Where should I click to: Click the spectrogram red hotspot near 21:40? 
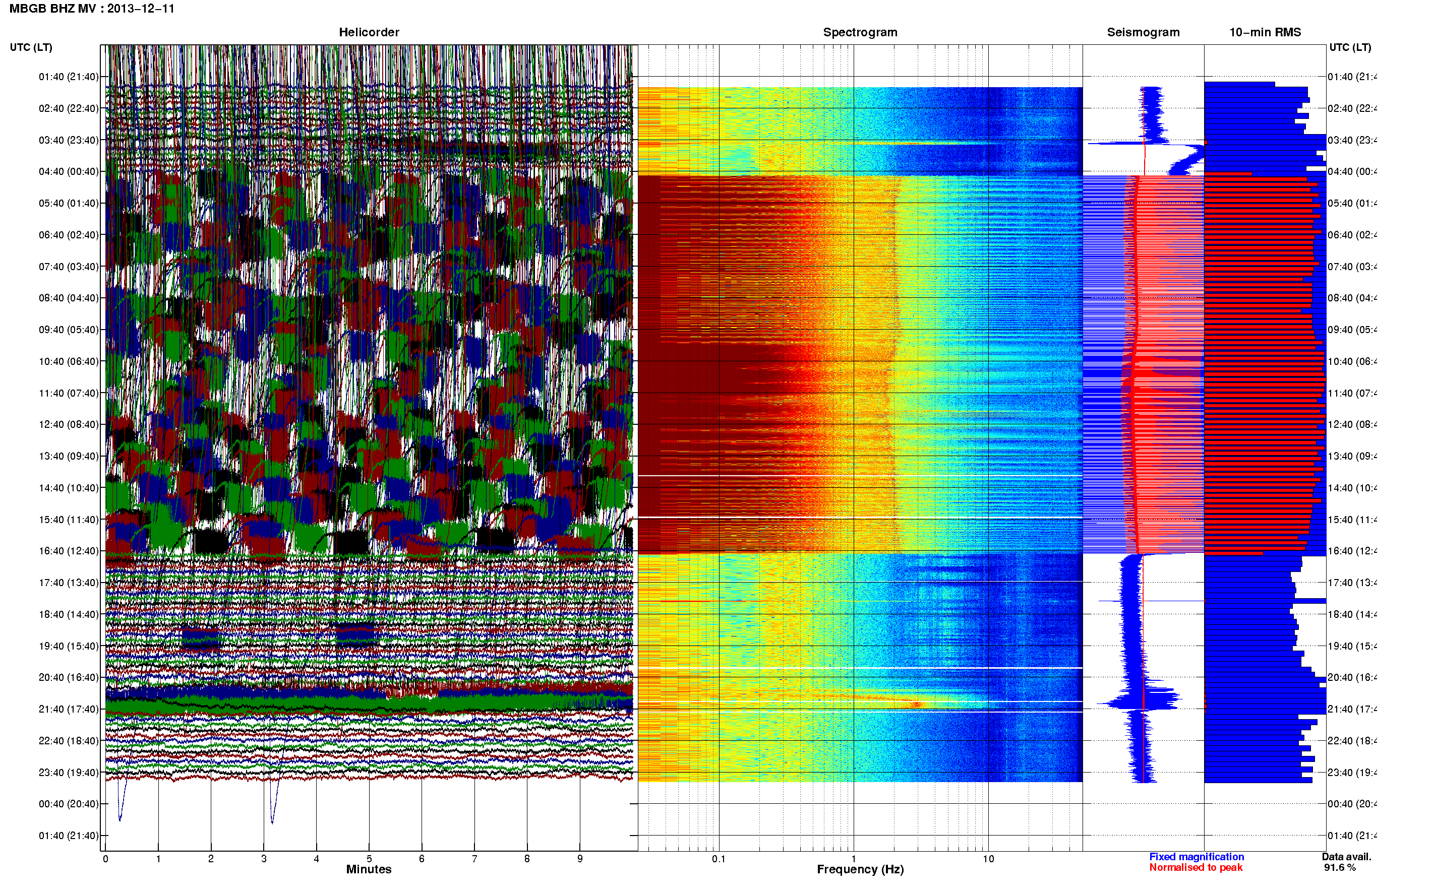[916, 704]
